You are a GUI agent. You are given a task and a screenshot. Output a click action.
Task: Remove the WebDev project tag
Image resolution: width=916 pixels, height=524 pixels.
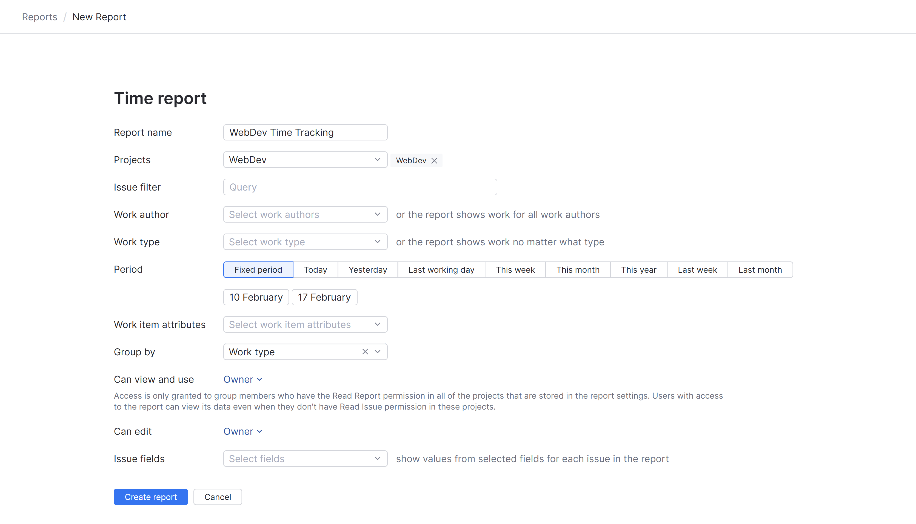[x=434, y=160]
